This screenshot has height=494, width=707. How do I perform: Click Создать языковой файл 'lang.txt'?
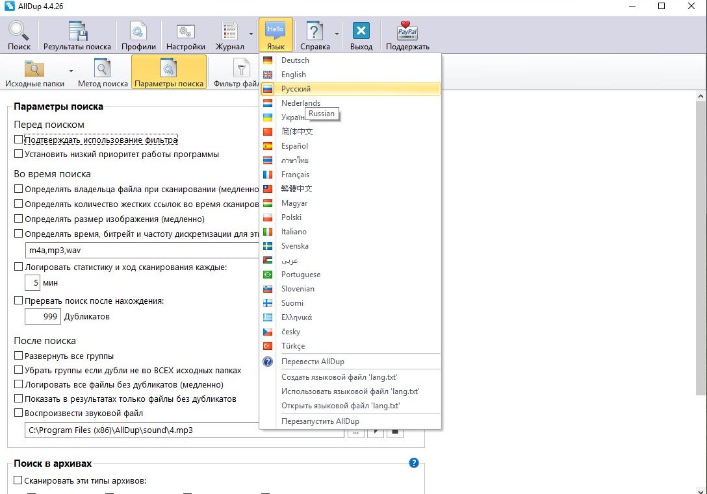(350, 377)
